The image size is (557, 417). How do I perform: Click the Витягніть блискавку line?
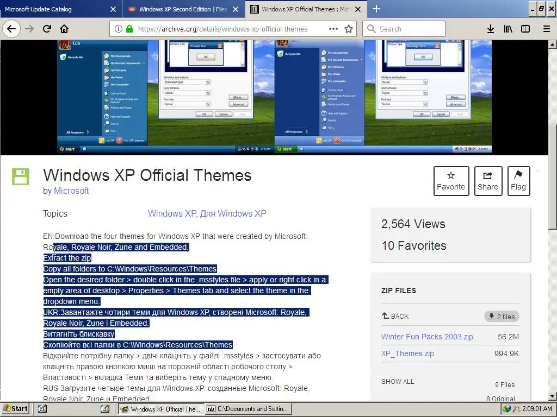pos(79,334)
